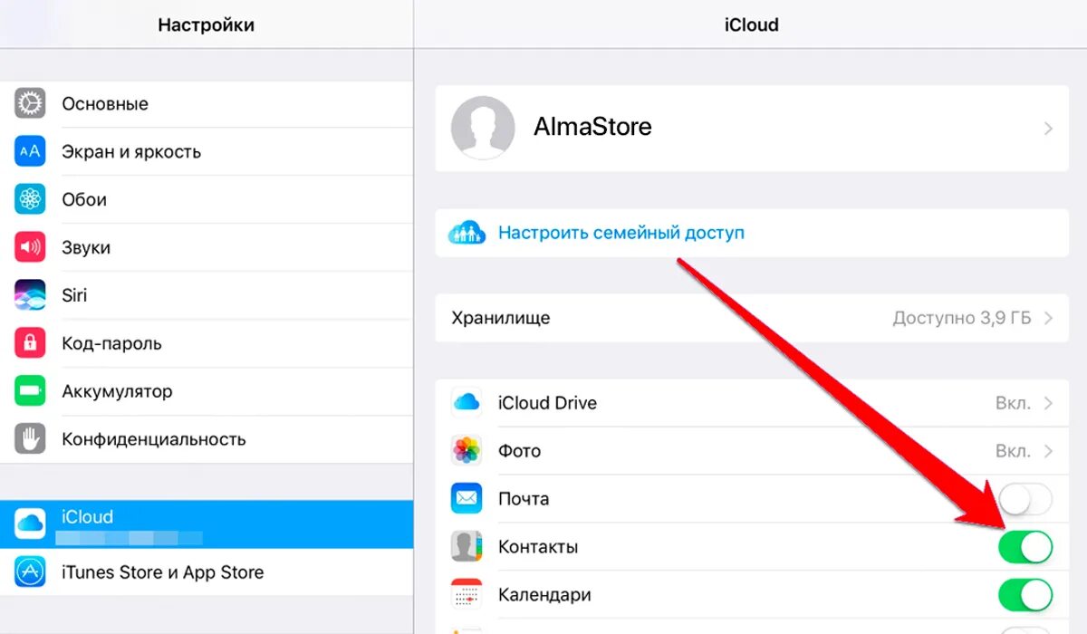1087x634 pixels.
Task: Tap the Почта row label
Action: [524, 499]
